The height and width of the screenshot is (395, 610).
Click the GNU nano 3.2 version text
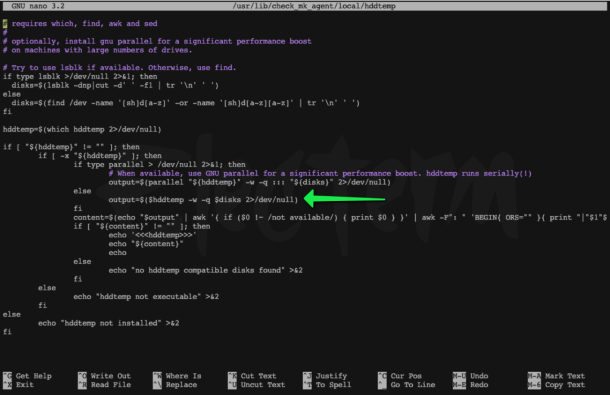38,6
